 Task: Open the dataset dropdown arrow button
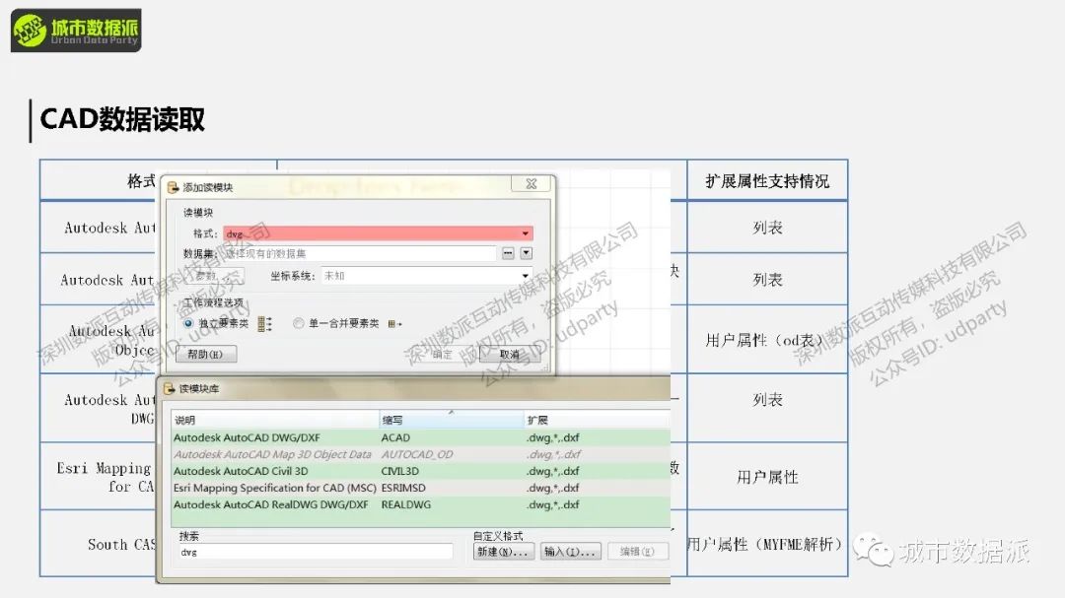tap(527, 253)
